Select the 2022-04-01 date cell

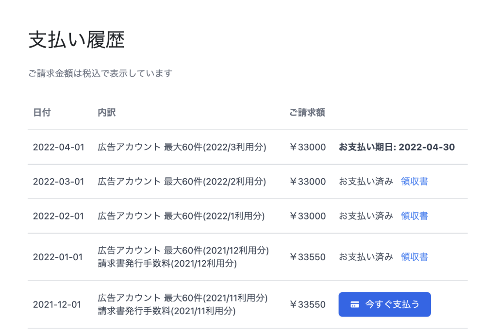coord(59,147)
